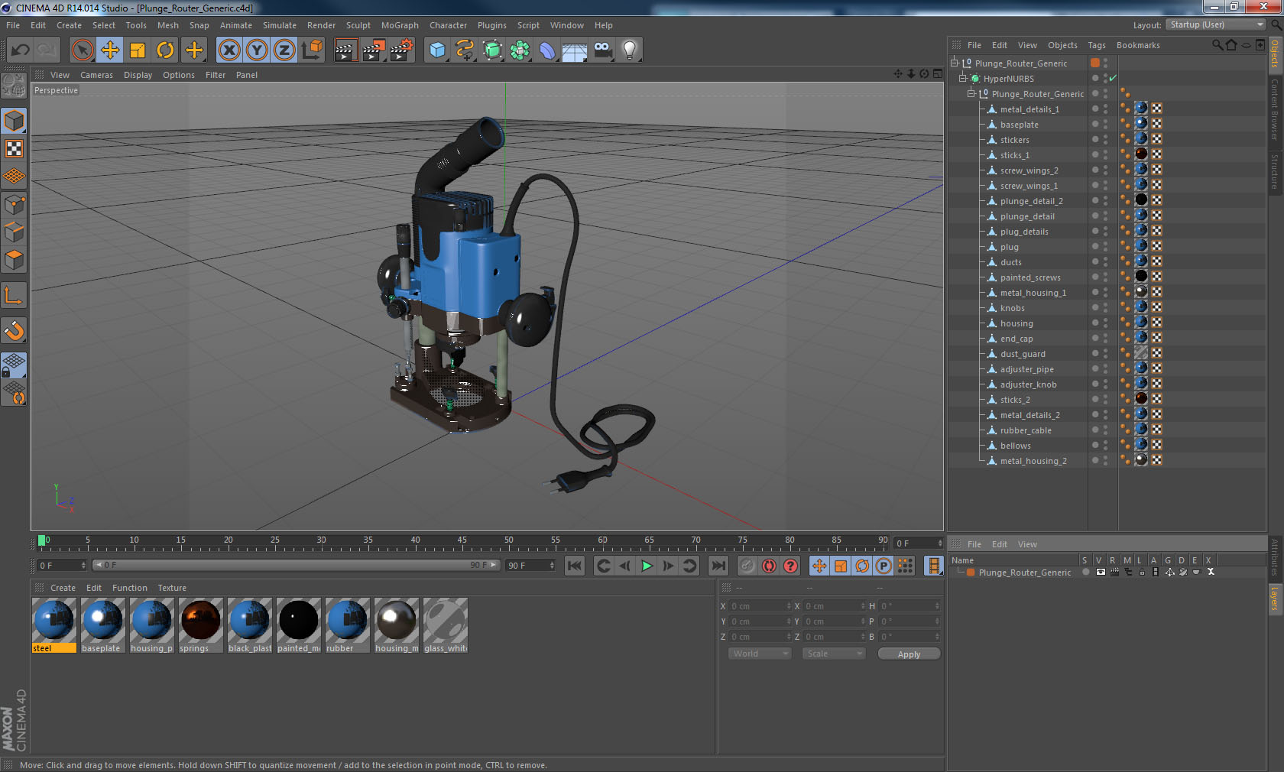Image resolution: width=1284 pixels, height=772 pixels.
Task: Click the X position input field
Action: [x=760, y=606]
